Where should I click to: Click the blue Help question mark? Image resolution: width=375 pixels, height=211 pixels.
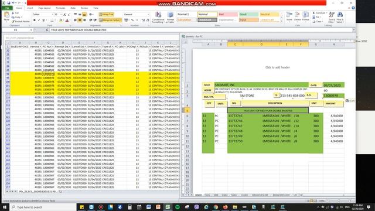point(353,8)
